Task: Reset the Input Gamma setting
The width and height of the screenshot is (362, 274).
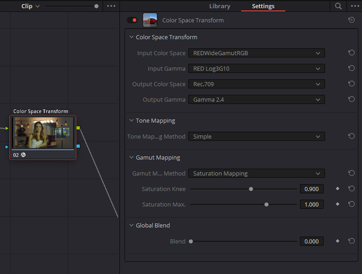Action: [351, 68]
